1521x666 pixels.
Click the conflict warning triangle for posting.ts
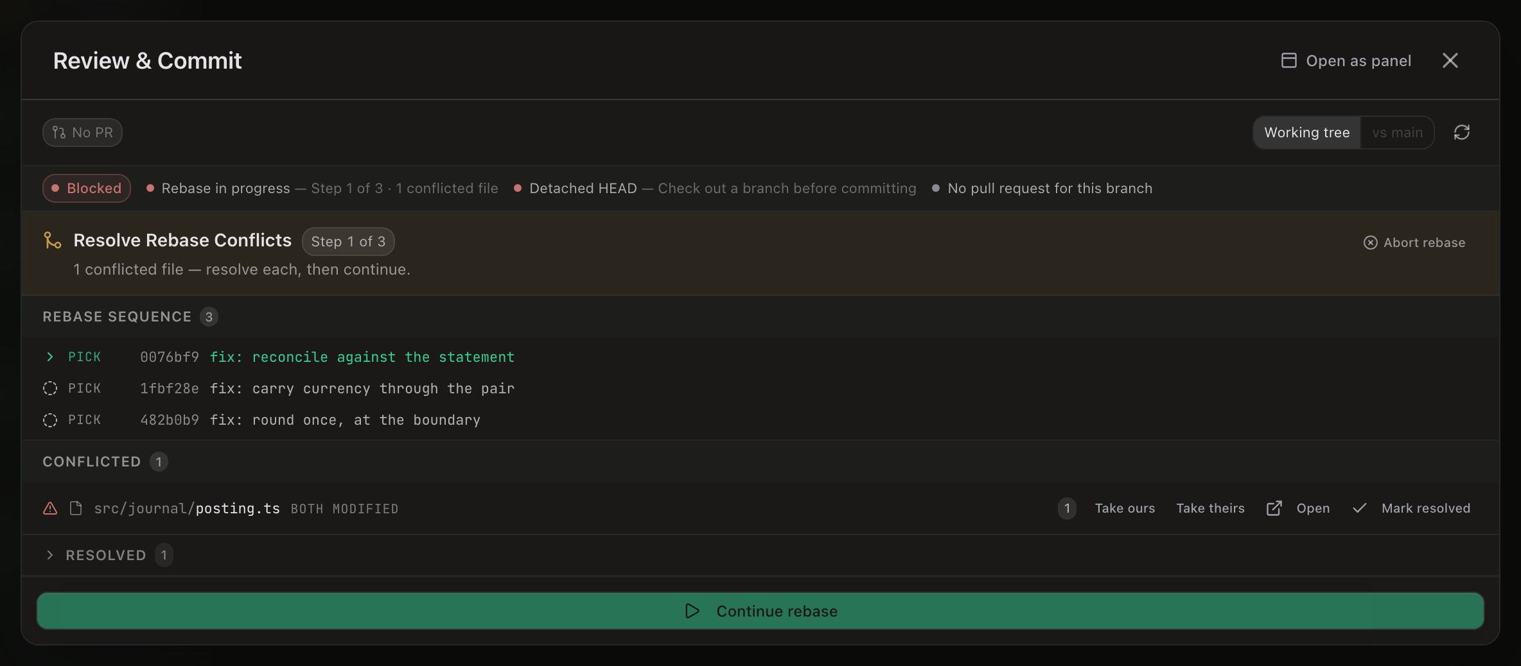(50, 508)
